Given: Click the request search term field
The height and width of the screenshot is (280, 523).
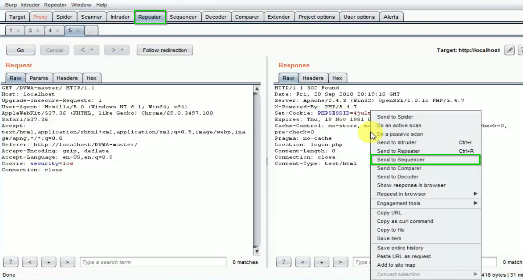Looking at the screenshot, I should point(153,262).
